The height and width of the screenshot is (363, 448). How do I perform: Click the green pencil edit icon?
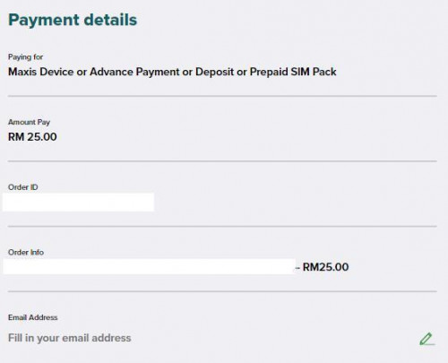pyautogui.click(x=427, y=339)
